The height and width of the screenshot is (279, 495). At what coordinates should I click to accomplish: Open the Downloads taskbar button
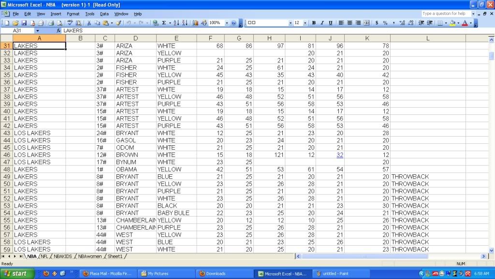[x=224, y=274]
